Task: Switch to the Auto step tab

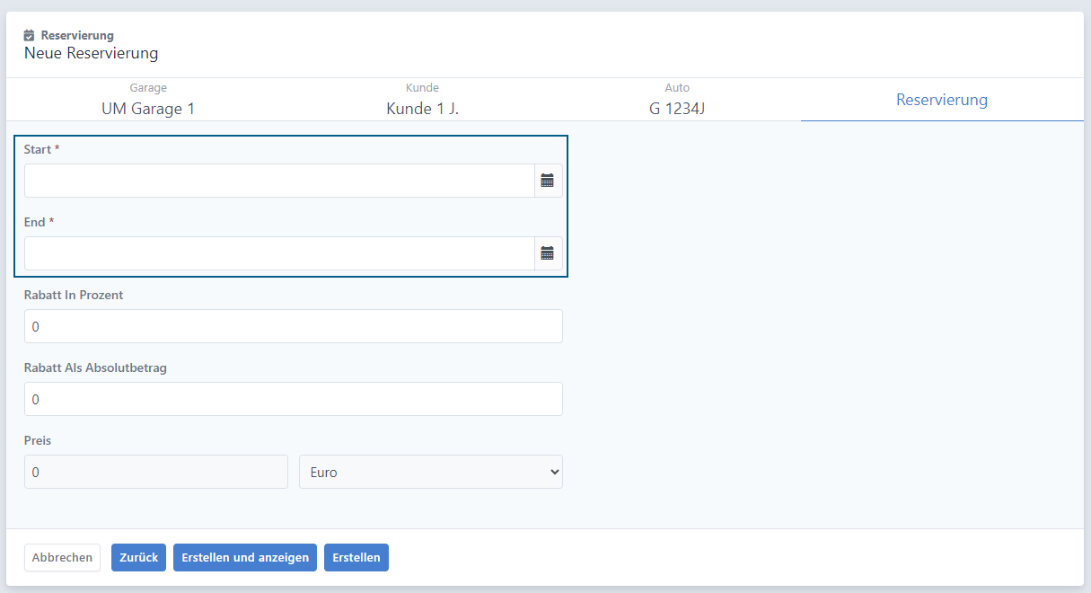Action: (677, 100)
